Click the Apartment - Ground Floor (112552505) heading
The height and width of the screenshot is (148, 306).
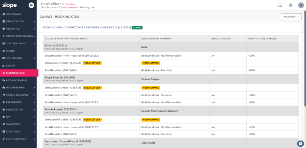pyautogui.click(x=68, y=141)
